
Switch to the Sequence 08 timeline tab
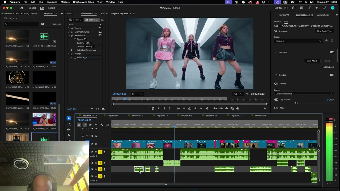pos(113,116)
